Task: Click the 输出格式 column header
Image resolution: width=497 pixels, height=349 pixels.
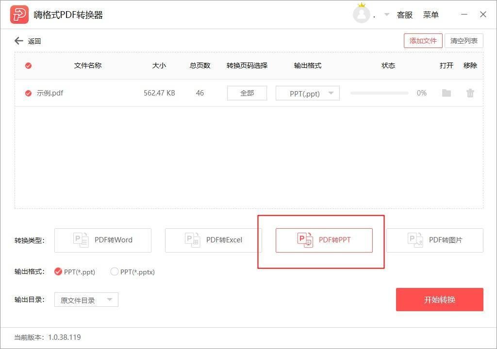Action: click(307, 65)
